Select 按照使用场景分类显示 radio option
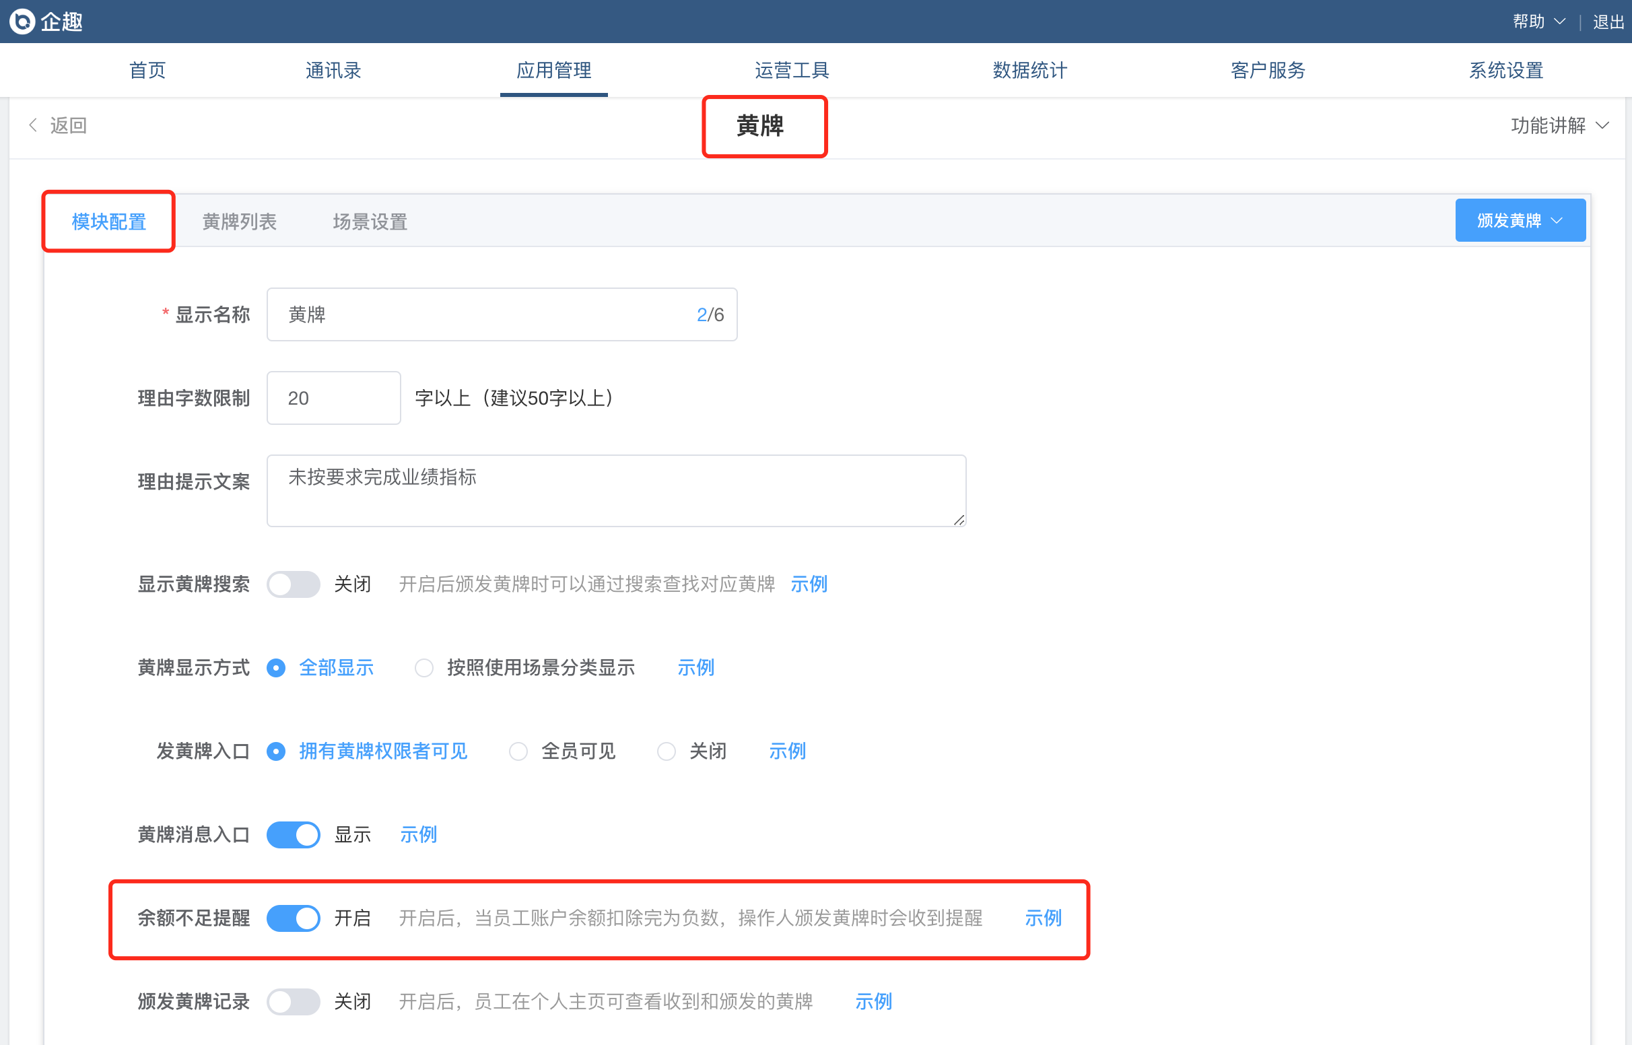This screenshot has width=1632, height=1045. click(x=425, y=668)
